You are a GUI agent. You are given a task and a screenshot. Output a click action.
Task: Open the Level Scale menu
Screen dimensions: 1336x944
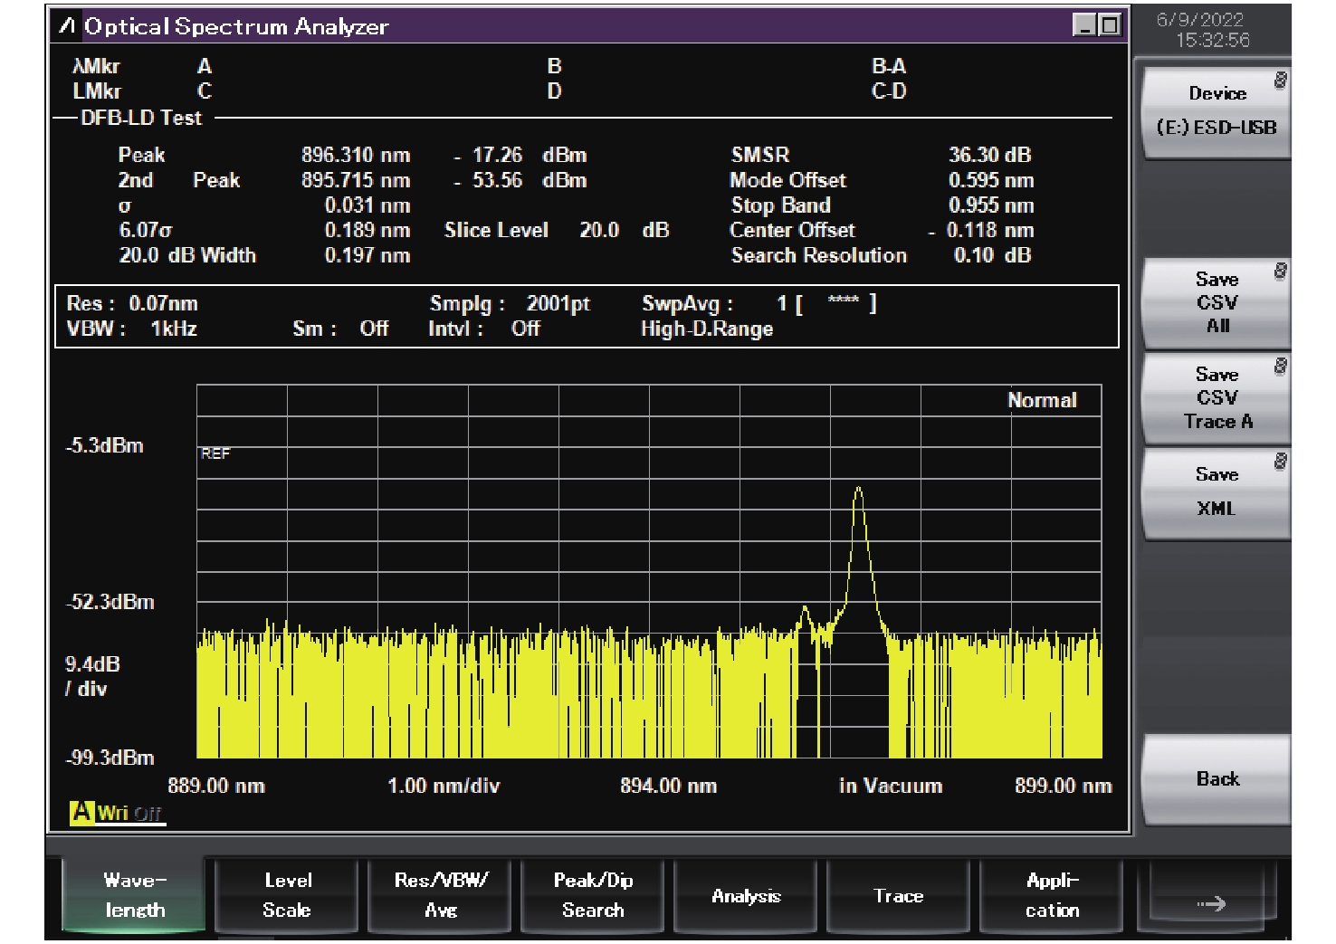click(288, 895)
